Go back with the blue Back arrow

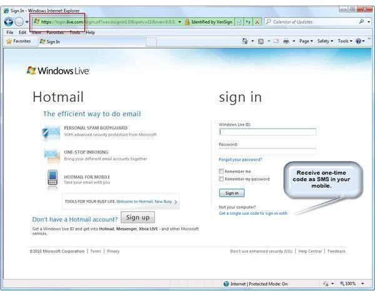pos(9,22)
